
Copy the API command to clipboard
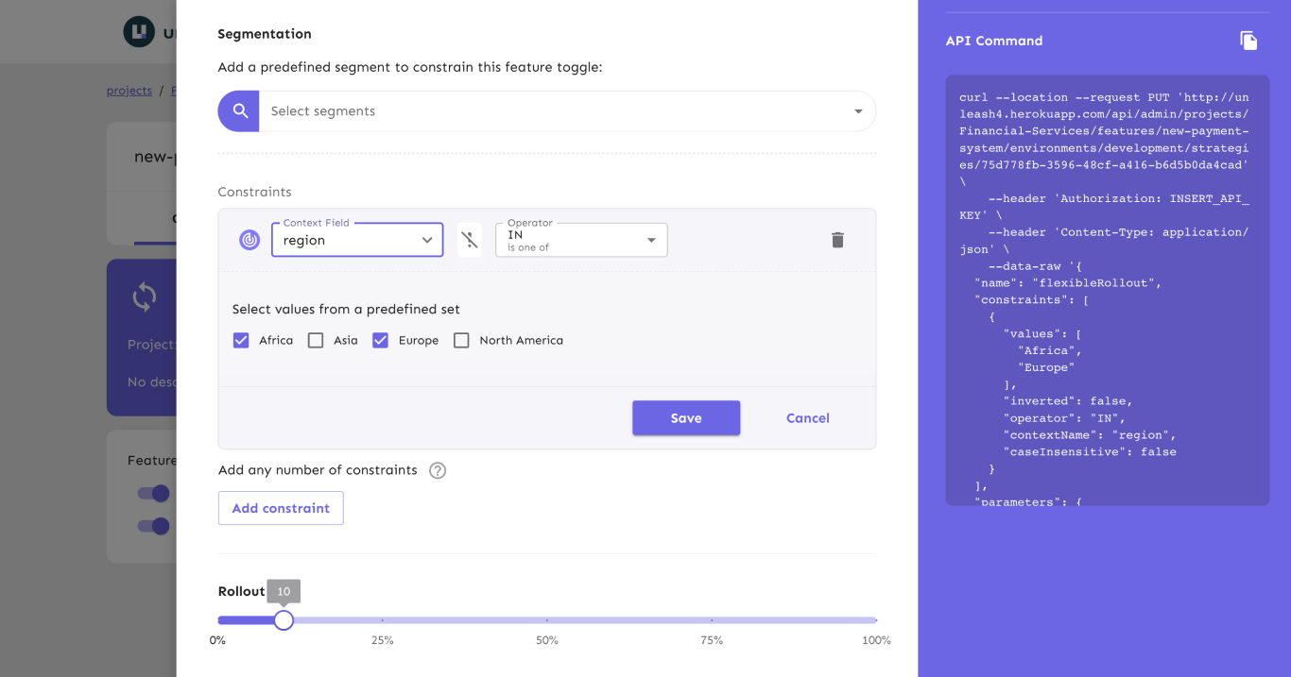[1248, 40]
